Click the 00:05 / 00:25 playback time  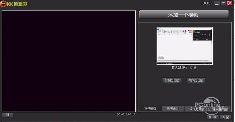[x=126, y=114]
